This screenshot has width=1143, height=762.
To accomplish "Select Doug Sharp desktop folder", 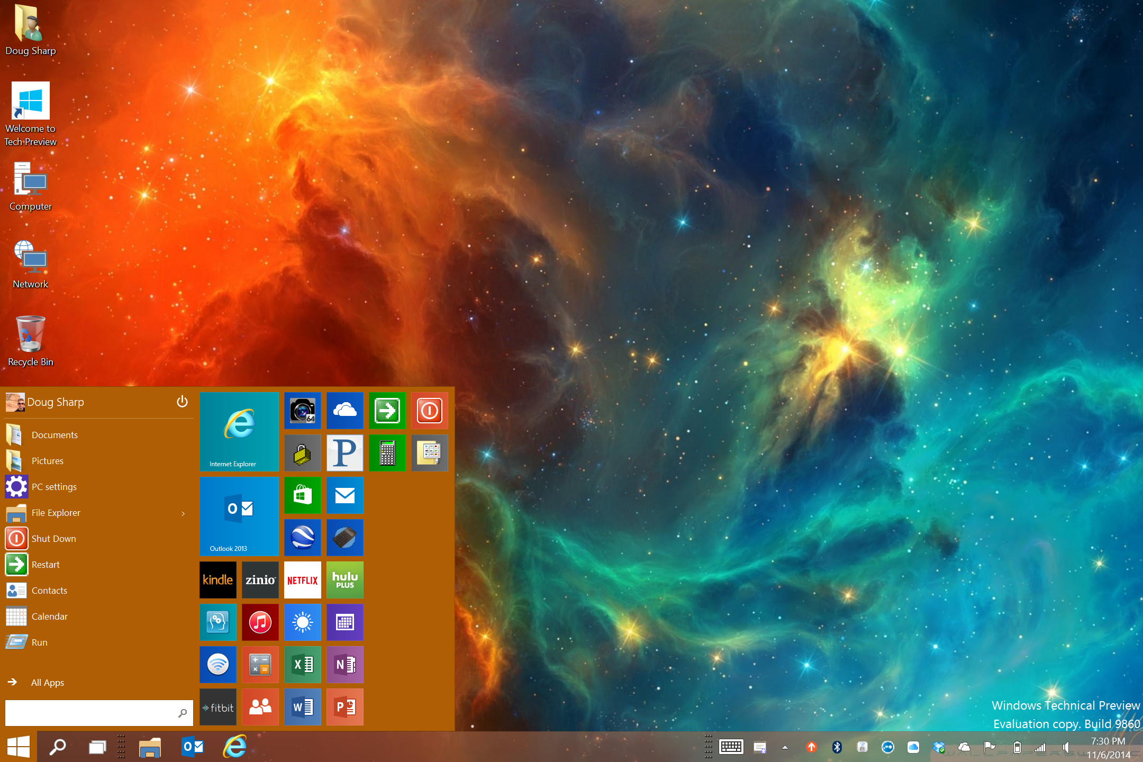I will [31, 30].
